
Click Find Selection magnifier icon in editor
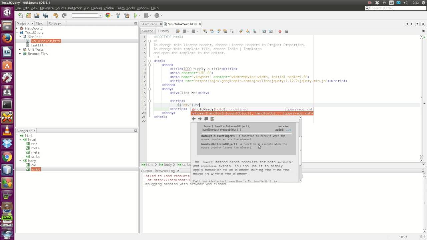pyautogui.click(x=205, y=31)
